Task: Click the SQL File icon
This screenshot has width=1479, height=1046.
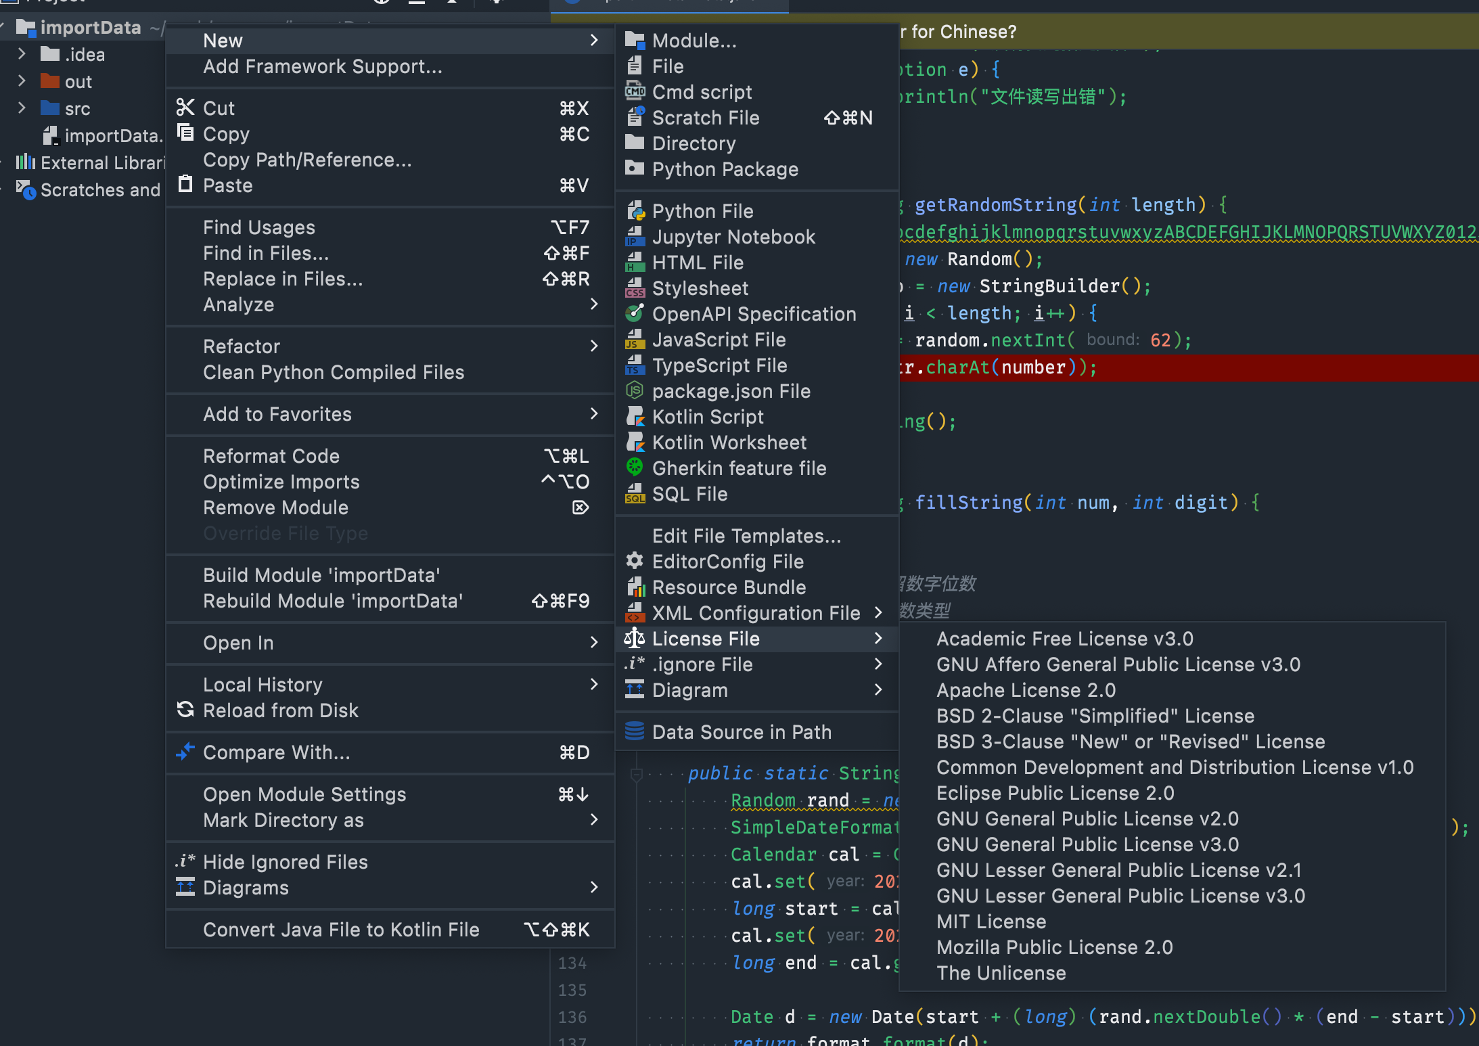Action: [635, 494]
